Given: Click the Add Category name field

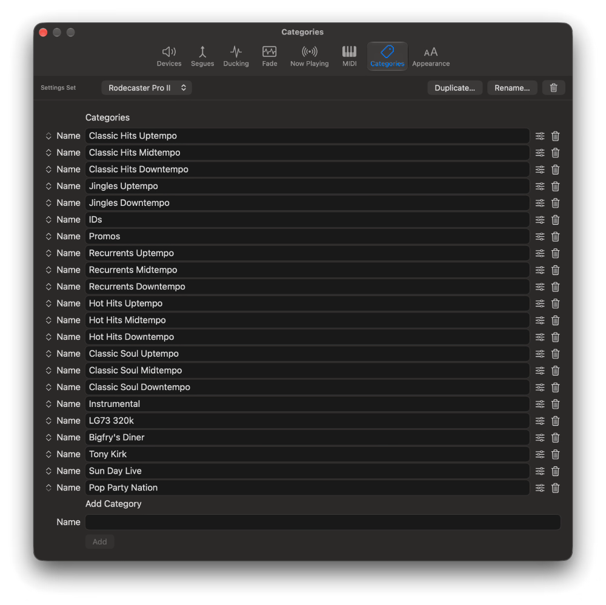Looking at the screenshot, I should pos(323,522).
